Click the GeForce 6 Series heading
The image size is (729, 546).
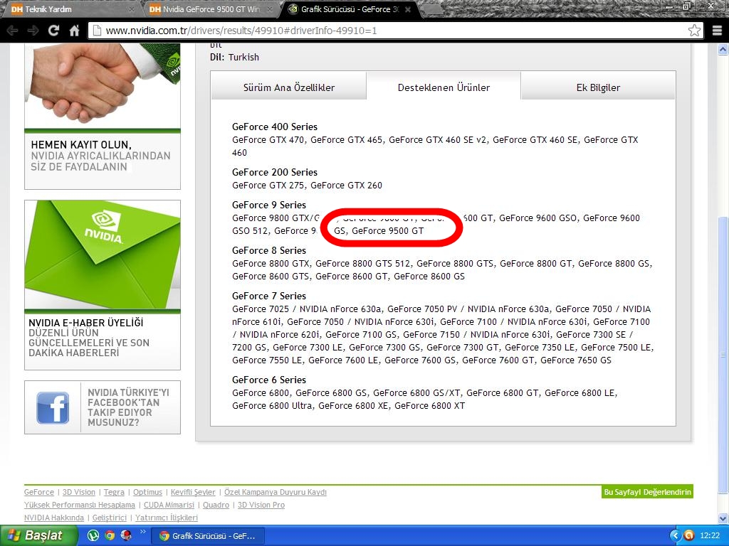coord(269,380)
